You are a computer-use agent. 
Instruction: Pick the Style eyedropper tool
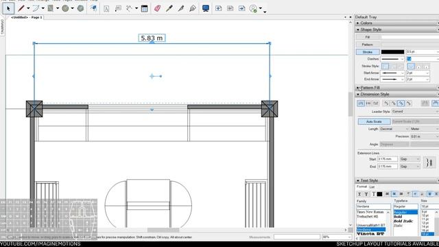tap(169, 8)
